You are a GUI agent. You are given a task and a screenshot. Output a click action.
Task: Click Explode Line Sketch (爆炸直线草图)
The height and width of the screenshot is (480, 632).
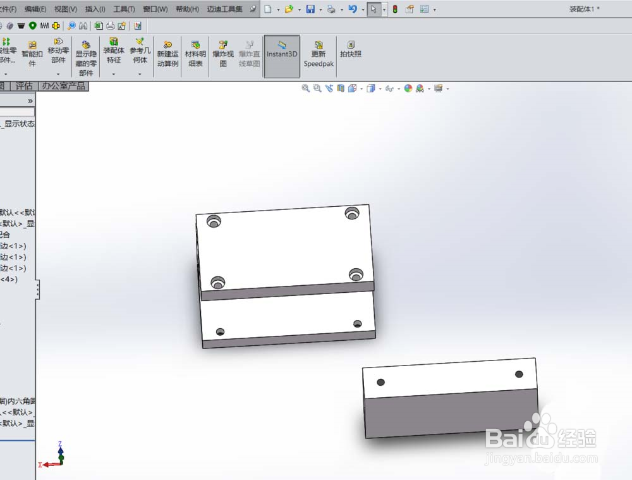[x=249, y=54]
